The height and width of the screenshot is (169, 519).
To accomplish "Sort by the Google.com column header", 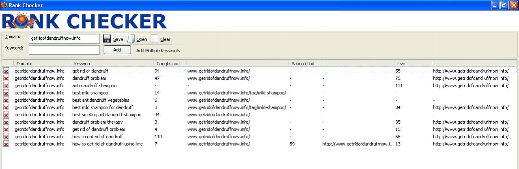I will point(170,63).
